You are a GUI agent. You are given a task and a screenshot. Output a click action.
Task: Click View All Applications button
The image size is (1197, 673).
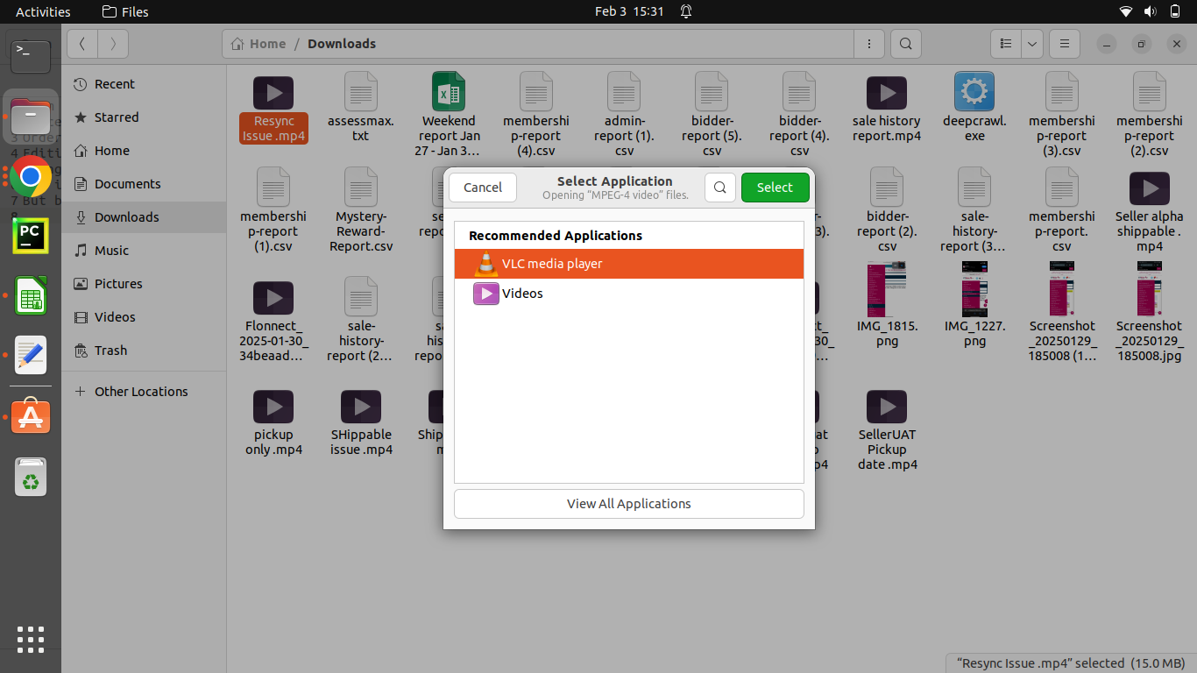coord(628,504)
